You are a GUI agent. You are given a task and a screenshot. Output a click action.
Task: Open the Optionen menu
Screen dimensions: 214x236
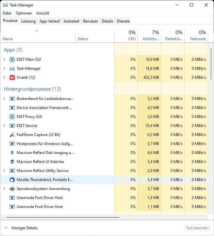point(24,13)
